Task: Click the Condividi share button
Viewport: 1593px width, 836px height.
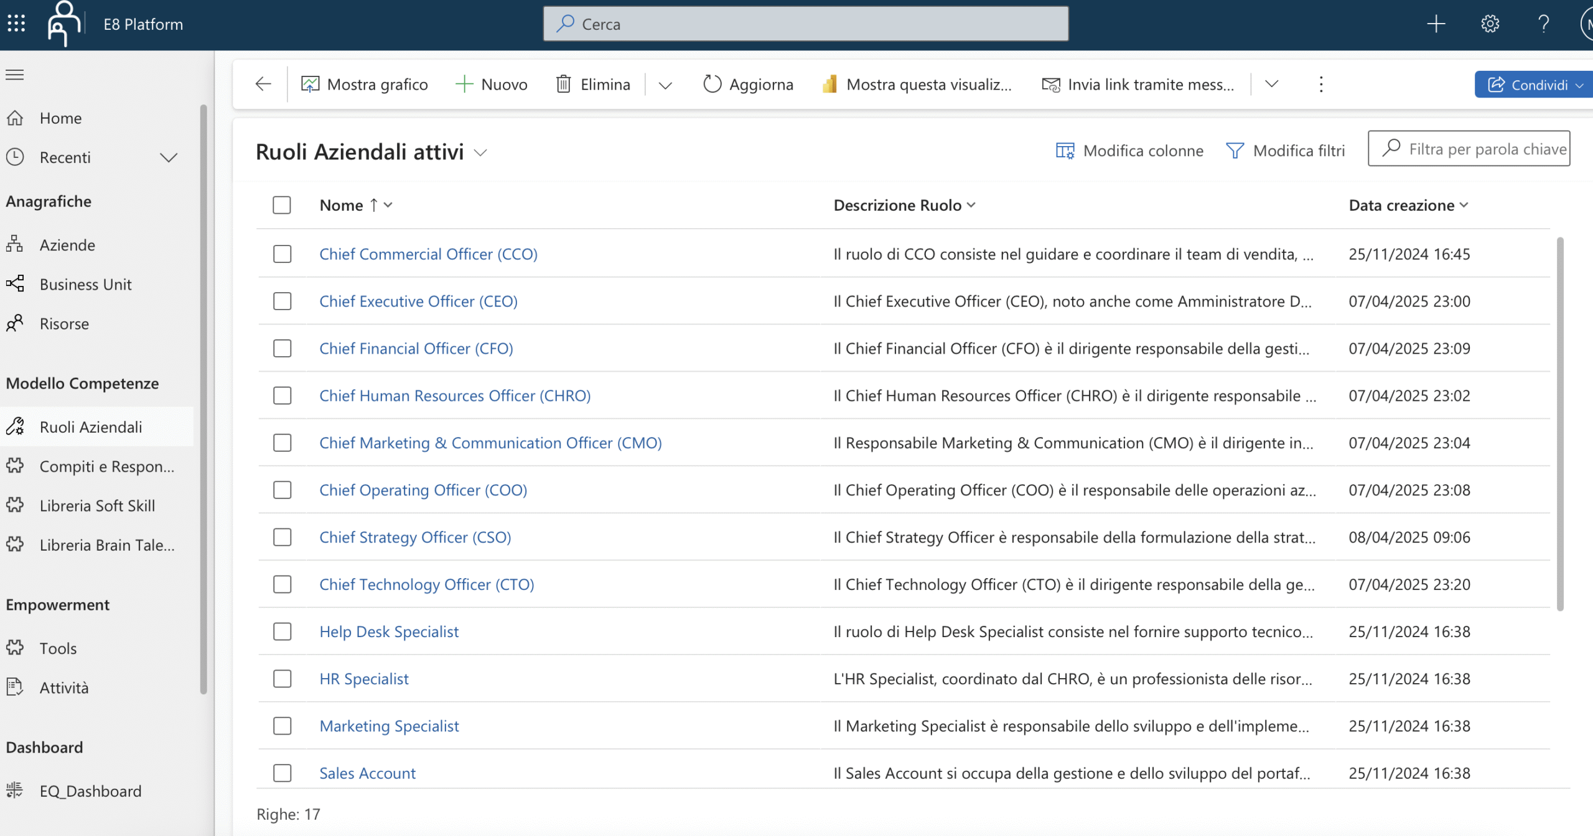Action: [1535, 85]
